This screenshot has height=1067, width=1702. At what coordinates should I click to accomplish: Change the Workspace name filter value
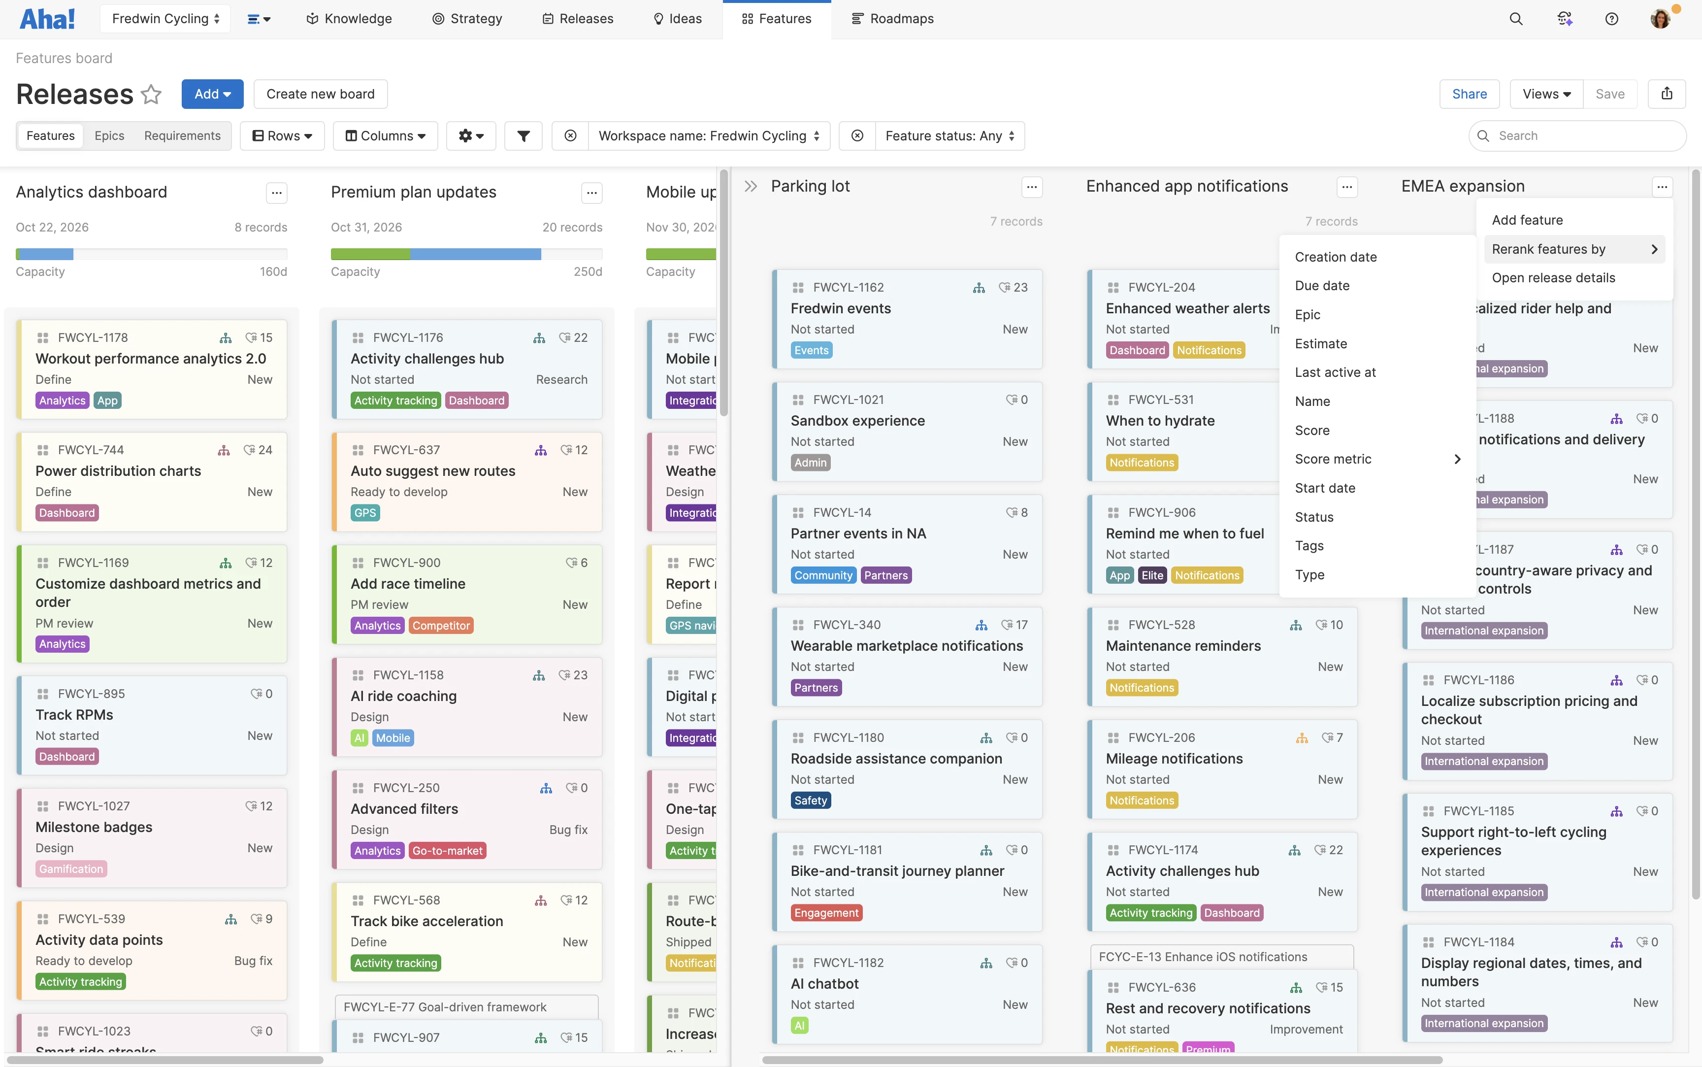(709, 135)
